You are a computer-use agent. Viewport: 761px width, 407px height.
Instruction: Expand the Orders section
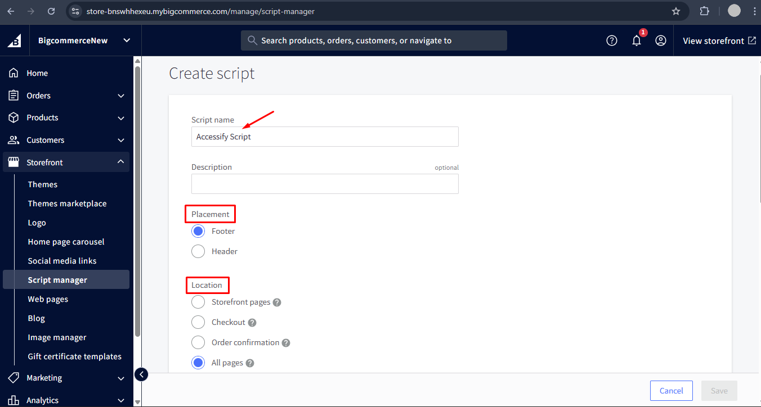click(x=120, y=96)
